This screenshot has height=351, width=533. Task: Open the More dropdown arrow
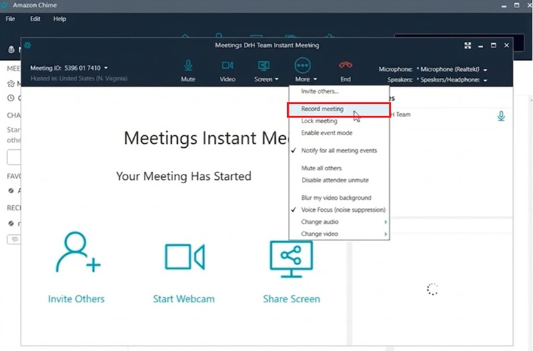pyautogui.click(x=315, y=79)
